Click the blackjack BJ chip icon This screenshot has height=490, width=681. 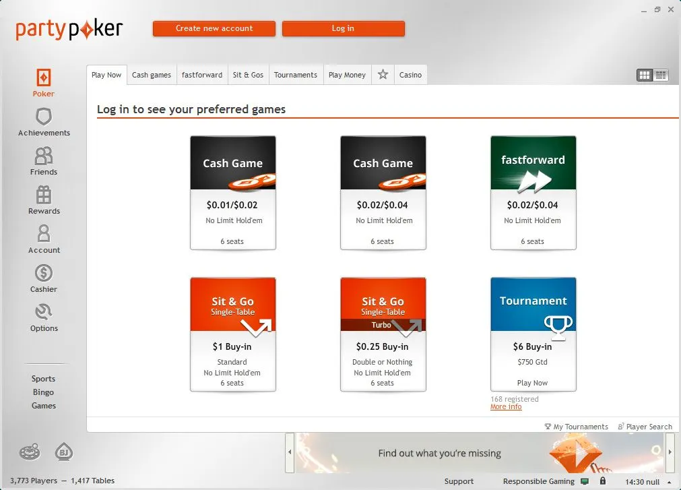pyautogui.click(x=64, y=452)
